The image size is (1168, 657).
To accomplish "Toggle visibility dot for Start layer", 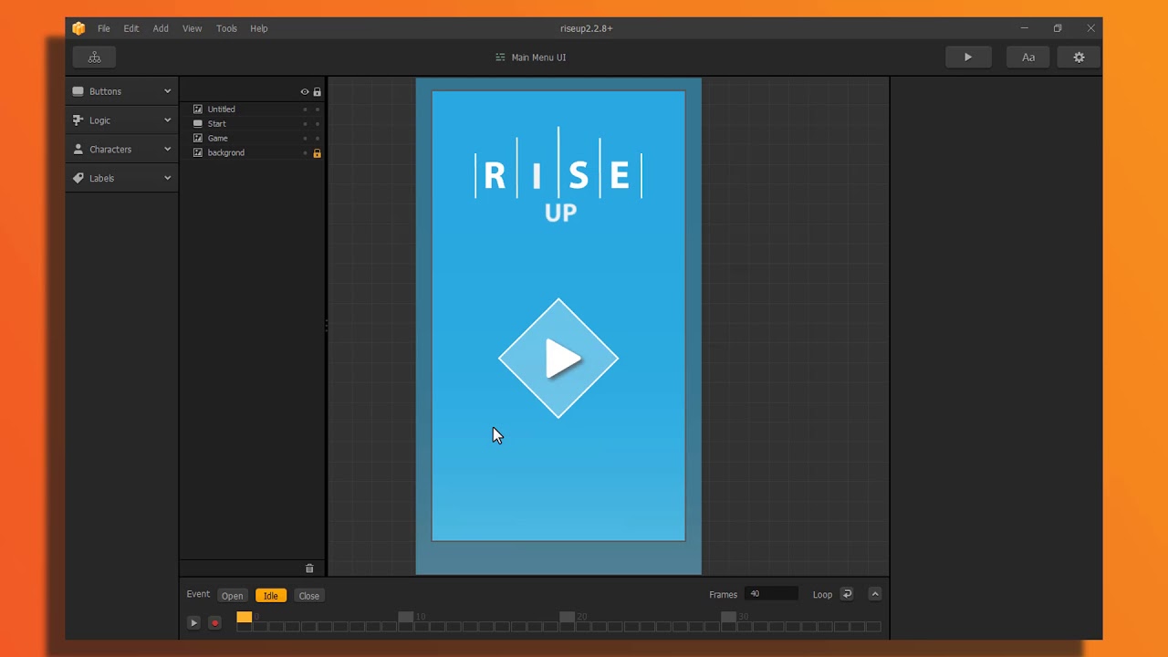I will (305, 124).
